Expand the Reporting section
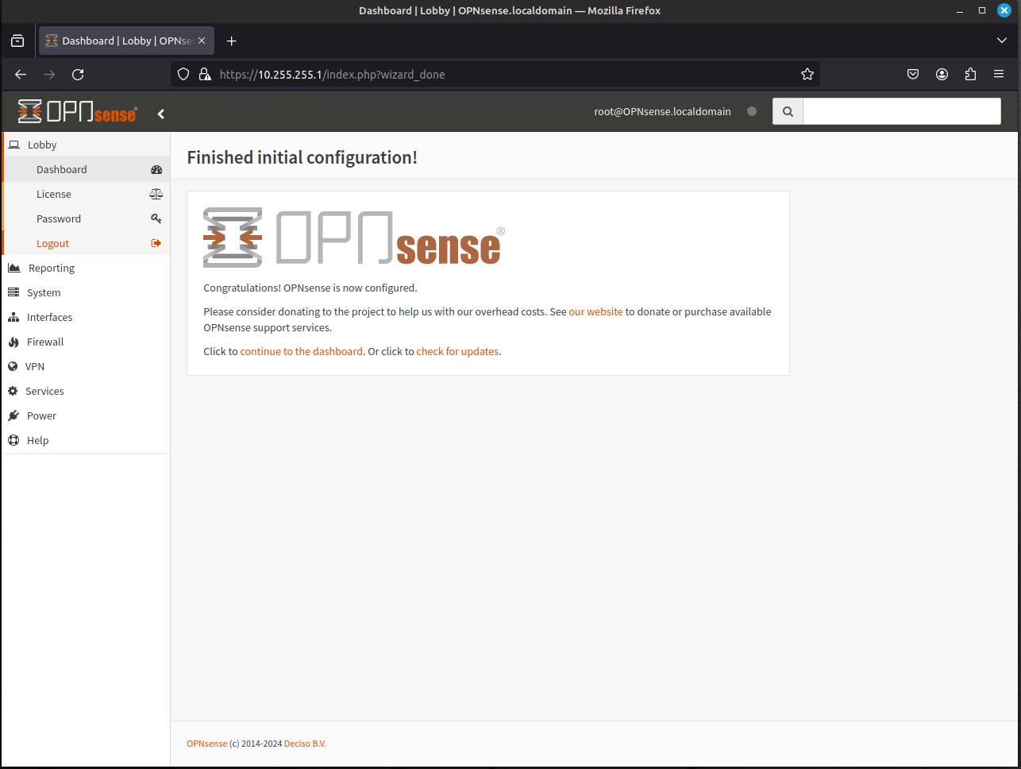Screen dimensions: 1021x769 pos(86,268)
